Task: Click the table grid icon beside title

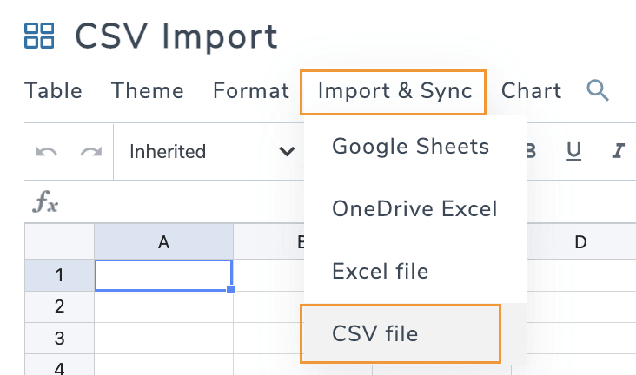Action: 39,36
